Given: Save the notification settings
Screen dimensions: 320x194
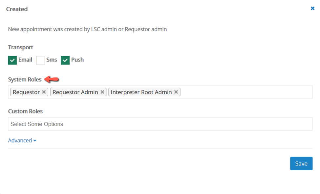Looking at the screenshot, I should point(301,163).
